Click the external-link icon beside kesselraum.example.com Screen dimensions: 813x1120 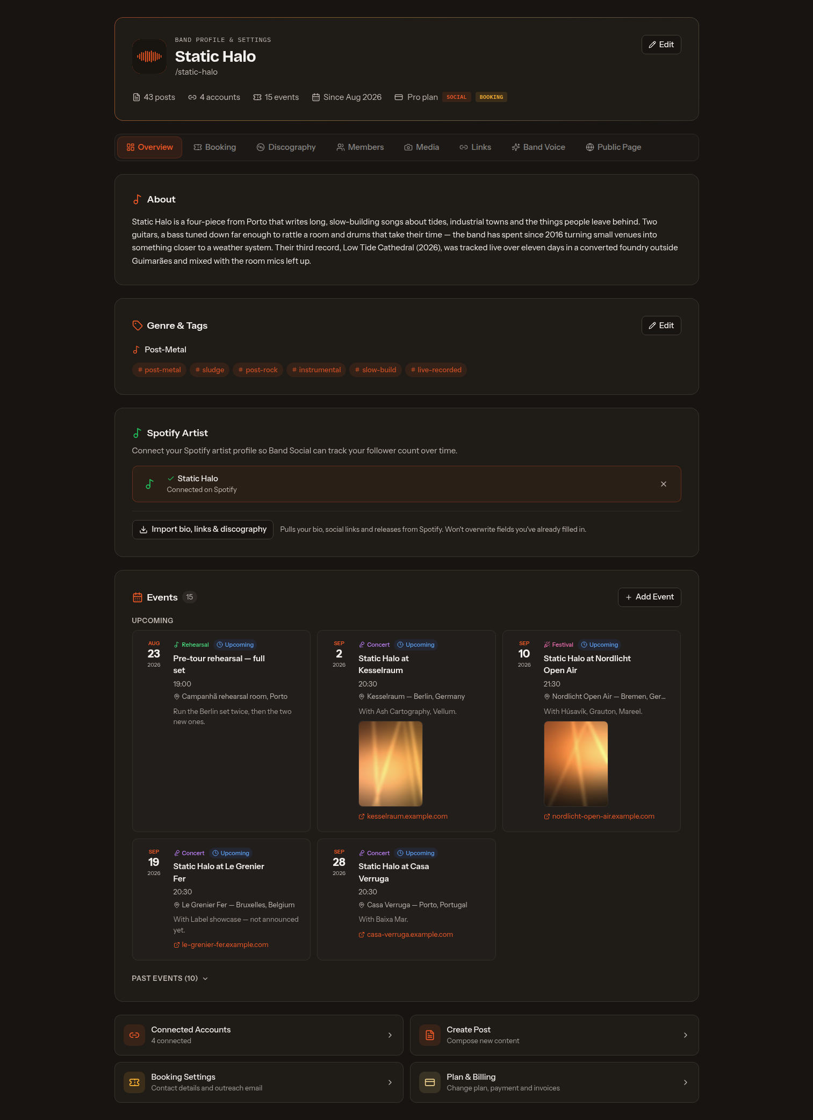pyautogui.click(x=362, y=816)
